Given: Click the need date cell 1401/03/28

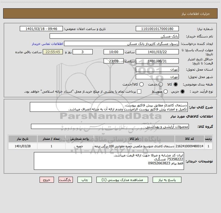Looking at the screenshot, I should coord(23,146).
